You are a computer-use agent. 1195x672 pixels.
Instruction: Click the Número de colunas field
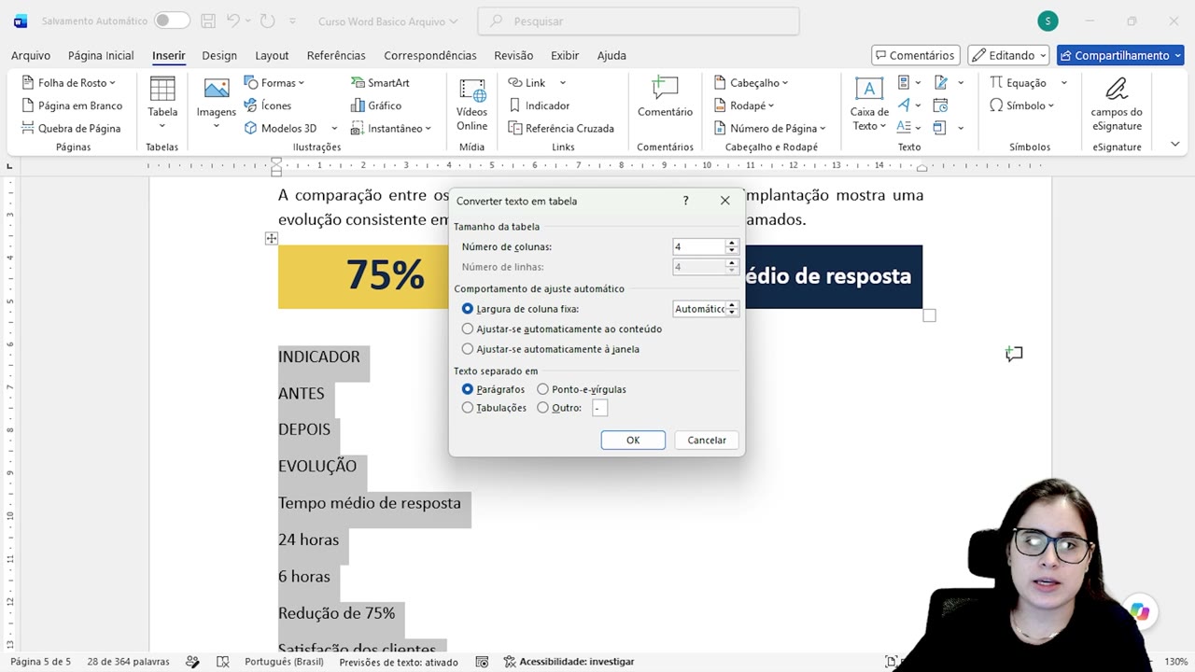pyautogui.click(x=698, y=246)
